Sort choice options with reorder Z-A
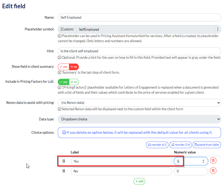Viewport: 224px width, 189px height. [x=181, y=145]
